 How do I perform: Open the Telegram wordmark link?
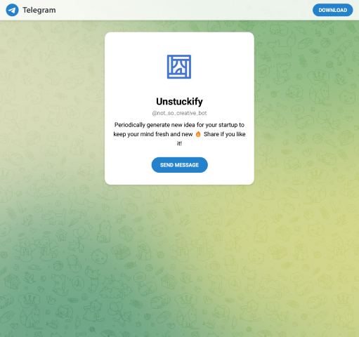(39, 10)
